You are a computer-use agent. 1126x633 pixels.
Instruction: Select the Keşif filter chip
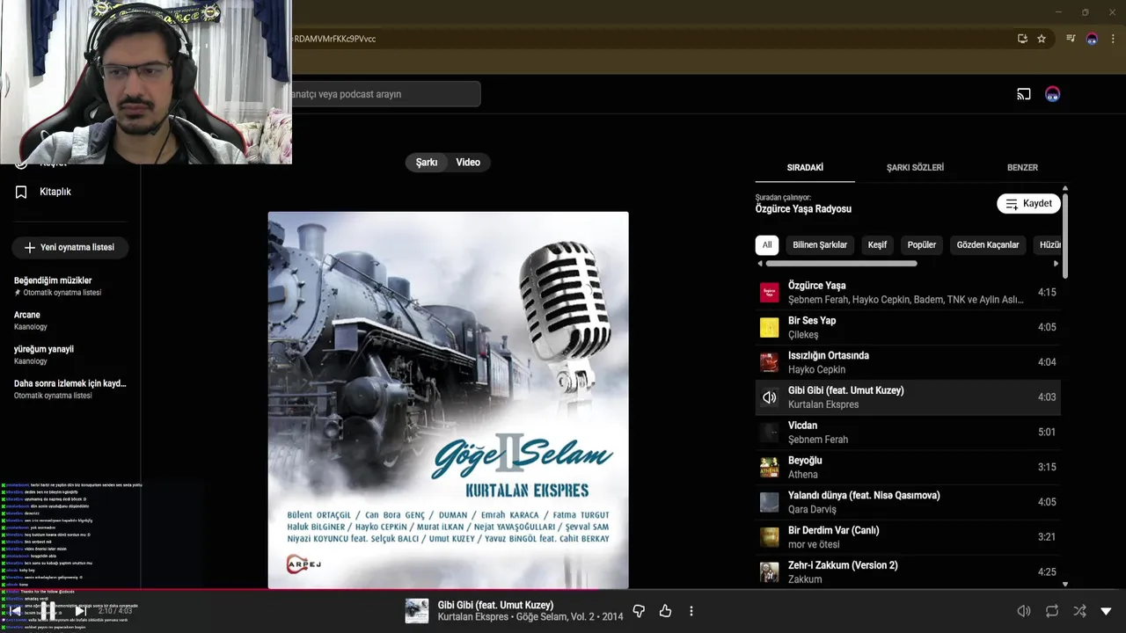(877, 245)
